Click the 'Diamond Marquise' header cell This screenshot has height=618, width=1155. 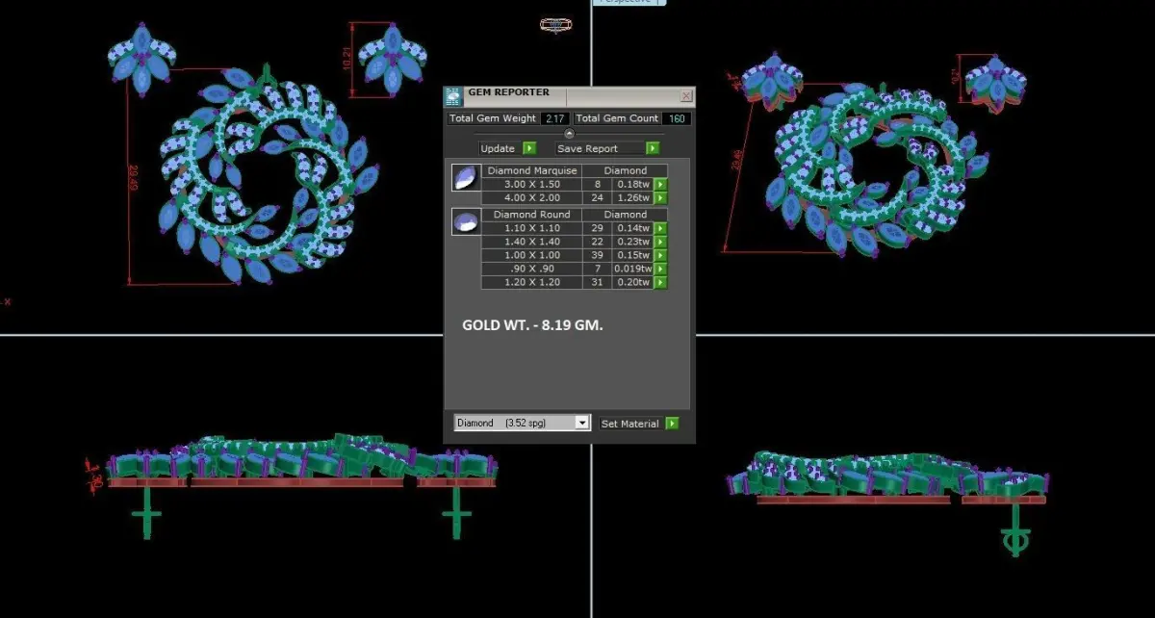(x=531, y=170)
